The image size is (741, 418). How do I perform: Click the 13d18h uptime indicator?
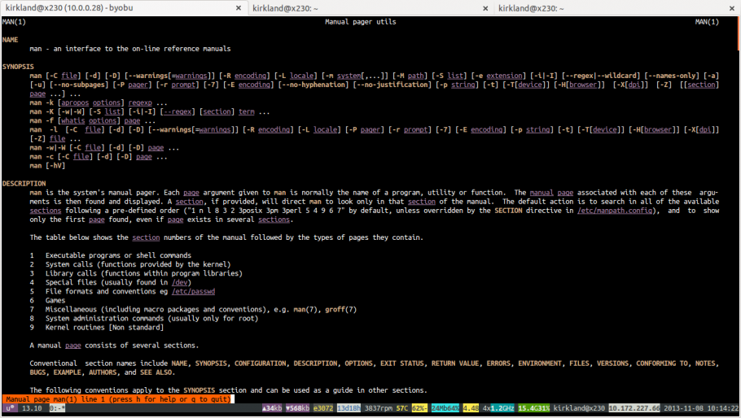pos(349,408)
